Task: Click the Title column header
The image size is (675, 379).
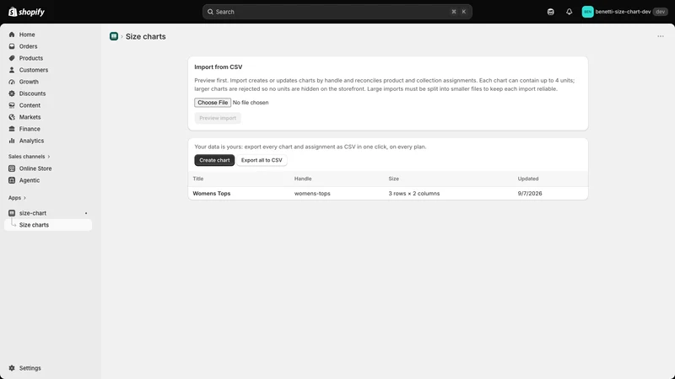Action: click(x=198, y=179)
